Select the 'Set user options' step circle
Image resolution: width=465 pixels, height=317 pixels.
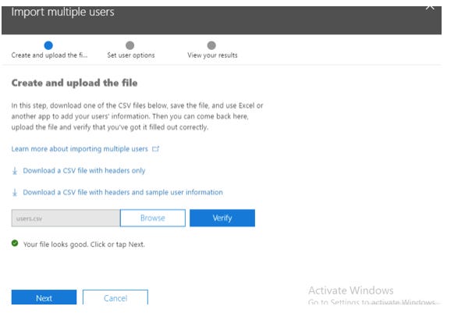(130, 45)
